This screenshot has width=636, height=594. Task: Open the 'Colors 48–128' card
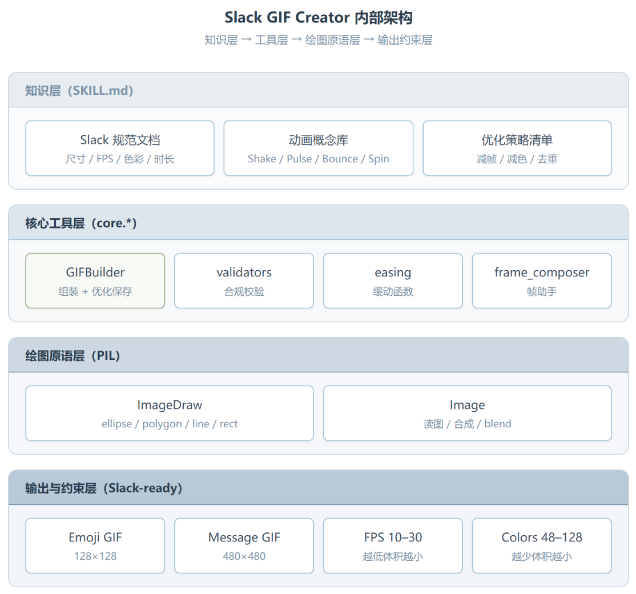542,545
